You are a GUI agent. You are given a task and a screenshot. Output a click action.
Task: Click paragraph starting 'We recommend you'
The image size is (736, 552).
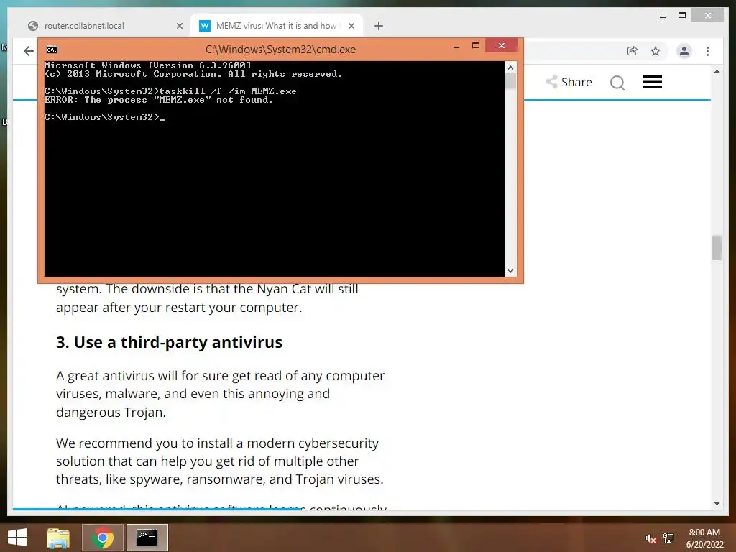click(220, 461)
